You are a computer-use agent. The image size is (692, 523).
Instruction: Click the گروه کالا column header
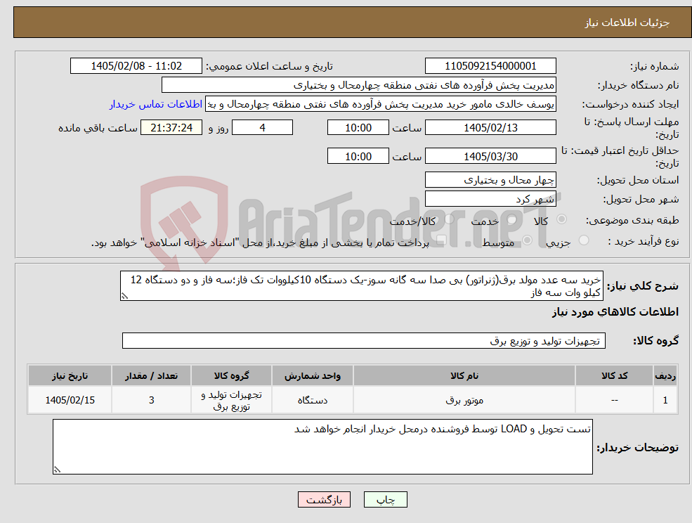(231, 375)
